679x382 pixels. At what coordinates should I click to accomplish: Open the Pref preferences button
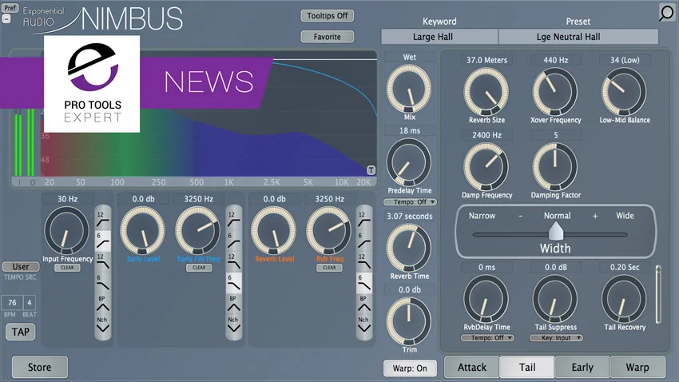pyautogui.click(x=10, y=8)
